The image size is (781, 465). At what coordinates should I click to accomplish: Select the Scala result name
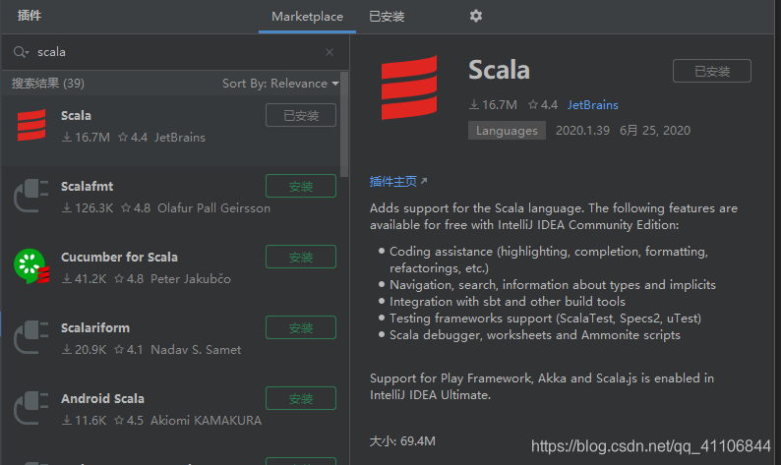pos(76,115)
